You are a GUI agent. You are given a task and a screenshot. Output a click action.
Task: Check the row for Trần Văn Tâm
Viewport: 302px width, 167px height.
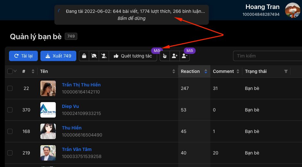[x=10, y=153]
